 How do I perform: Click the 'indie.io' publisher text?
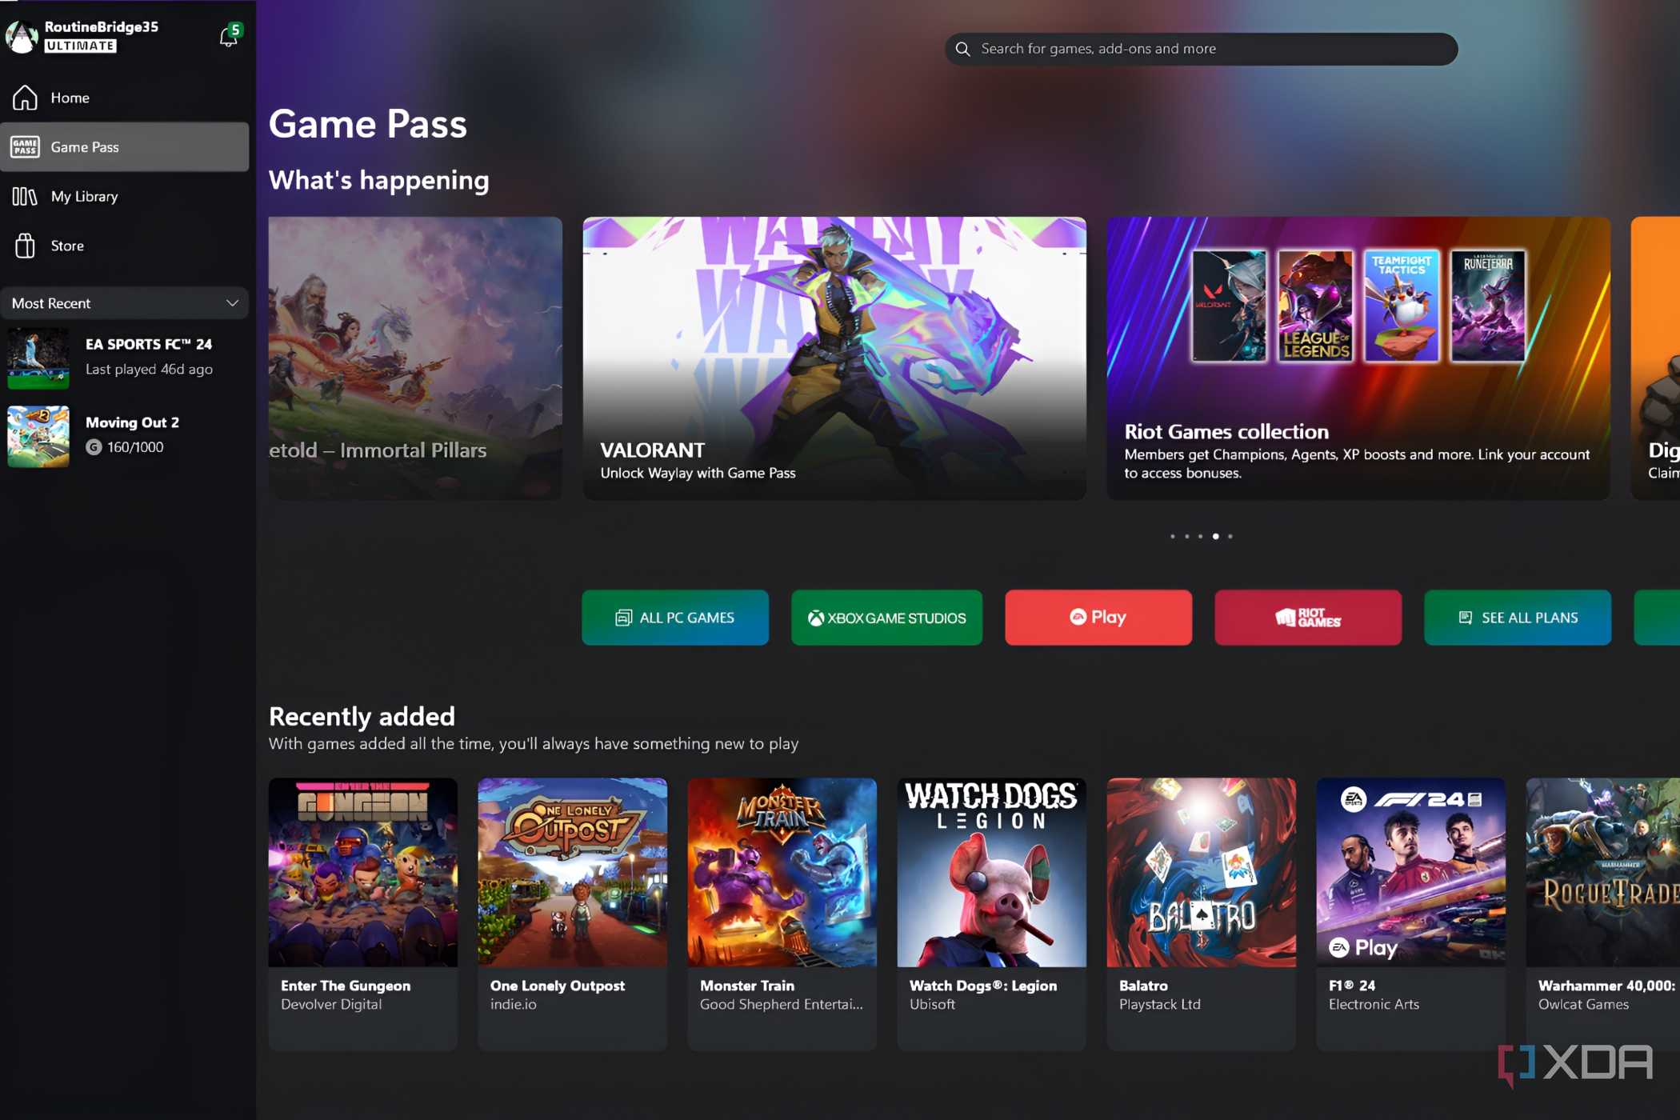514,1005
